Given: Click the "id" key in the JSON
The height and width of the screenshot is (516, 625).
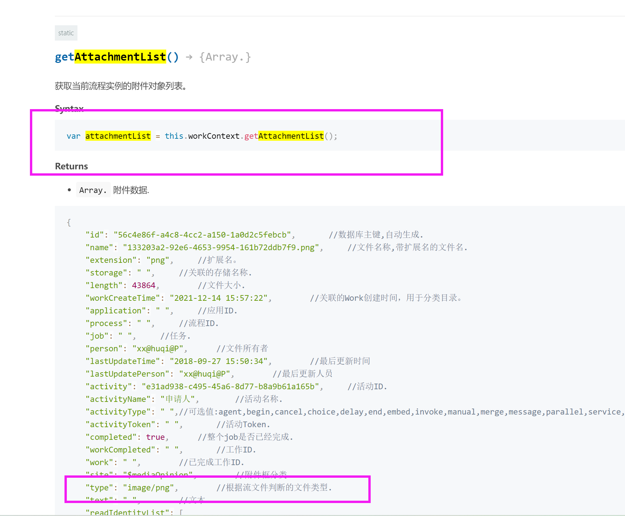Looking at the screenshot, I should [x=95, y=235].
